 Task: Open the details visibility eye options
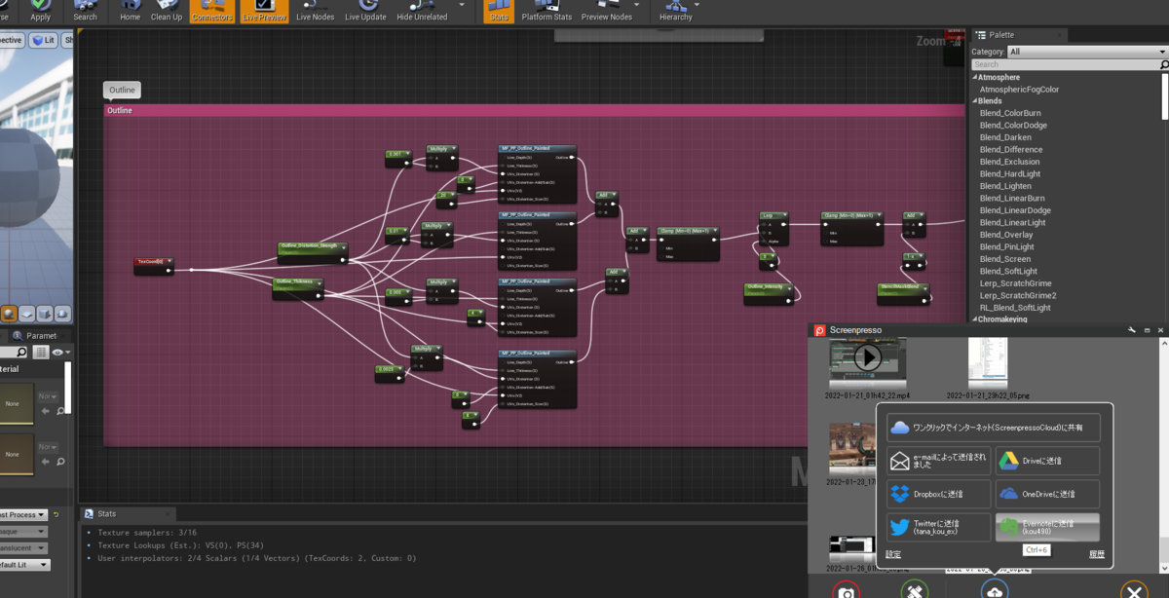tap(59, 352)
